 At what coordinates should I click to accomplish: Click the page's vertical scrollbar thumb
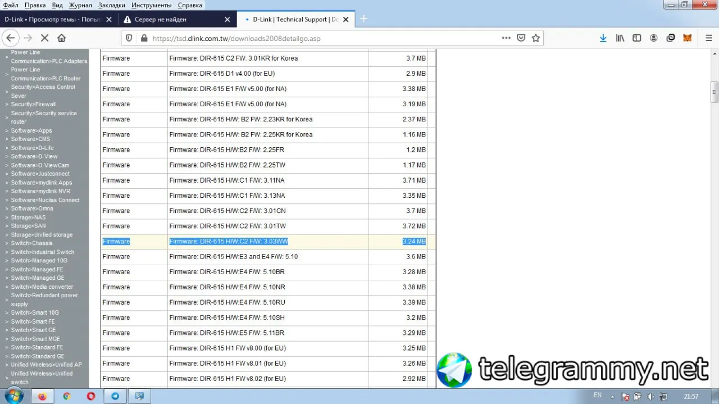point(715,92)
